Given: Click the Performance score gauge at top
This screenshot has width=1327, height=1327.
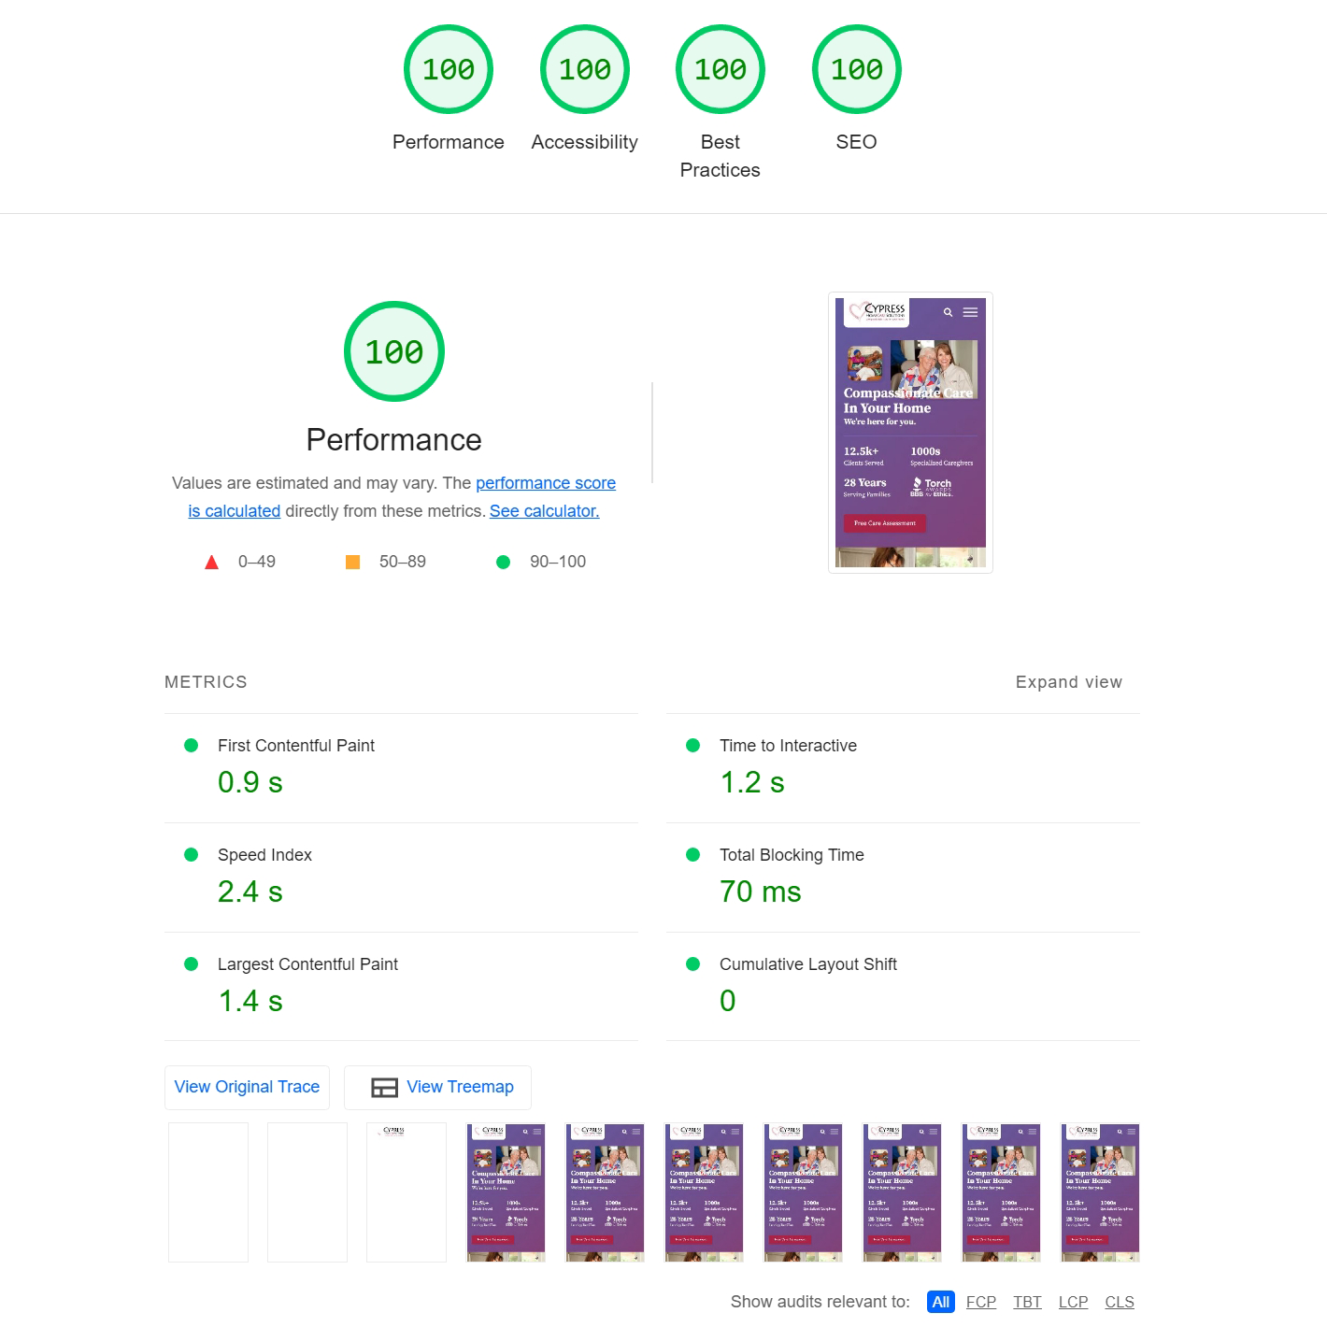Looking at the screenshot, I should pos(449,70).
